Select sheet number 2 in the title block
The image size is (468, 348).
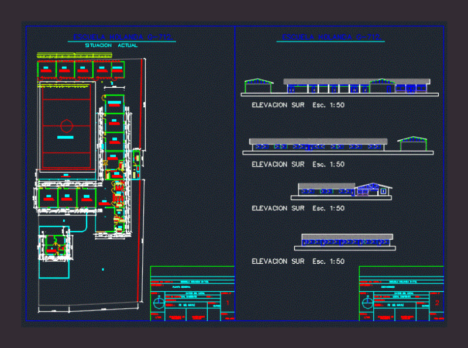pyautogui.click(x=437, y=303)
